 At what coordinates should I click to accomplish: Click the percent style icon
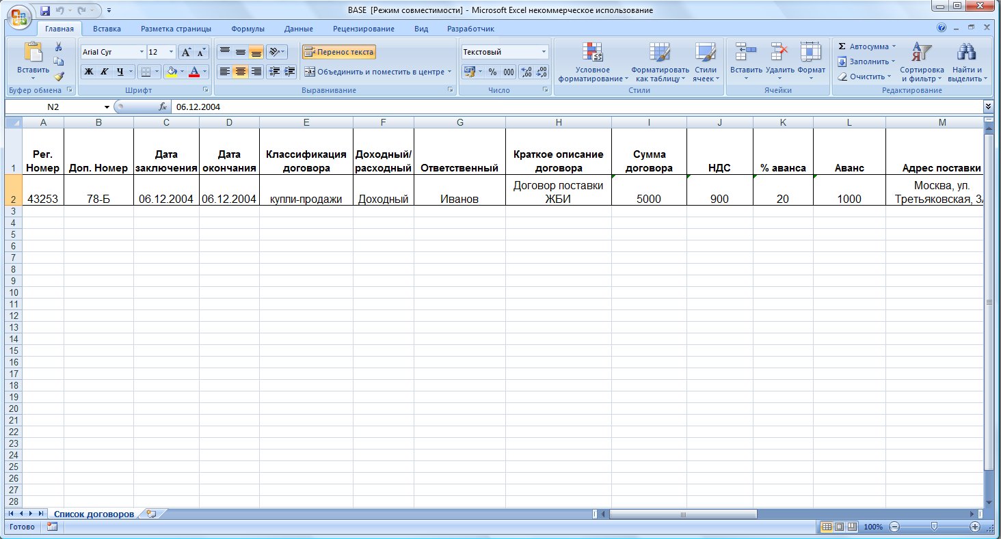click(492, 72)
